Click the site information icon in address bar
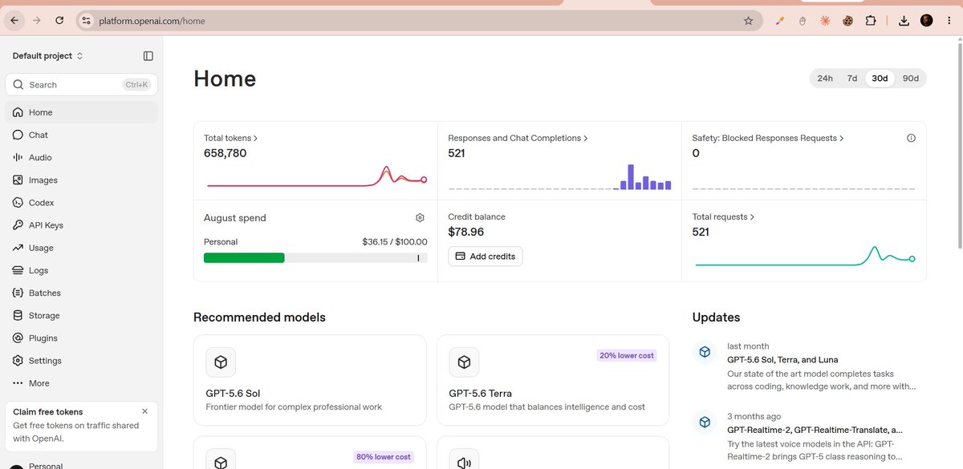 coord(87,21)
